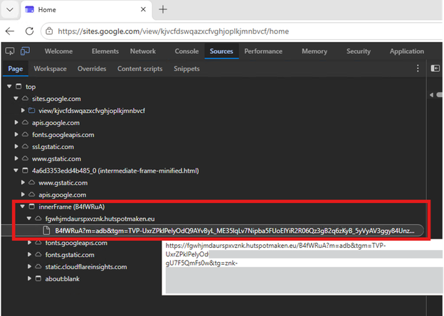Click the cloud icon beside hutspotmaken.eu domain
Screen dimensions: 444x316
click(x=38, y=219)
